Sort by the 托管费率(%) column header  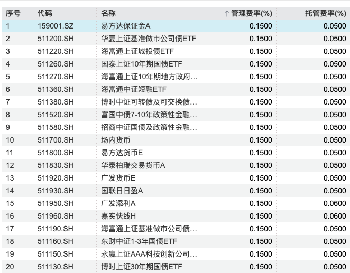coord(326,13)
